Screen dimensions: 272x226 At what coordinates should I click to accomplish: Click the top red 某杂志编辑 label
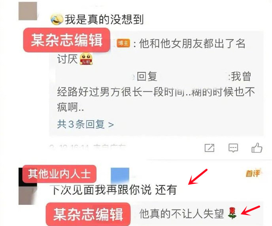[x=66, y=40]
